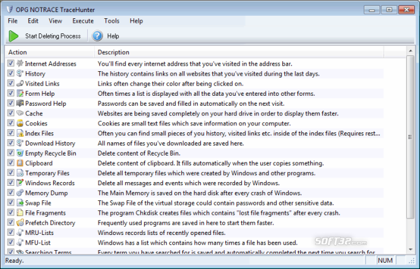The width and height of the screenshot is (420, 269).
Task: Toggle the Cookies checkbox
Action: [11, 123]
